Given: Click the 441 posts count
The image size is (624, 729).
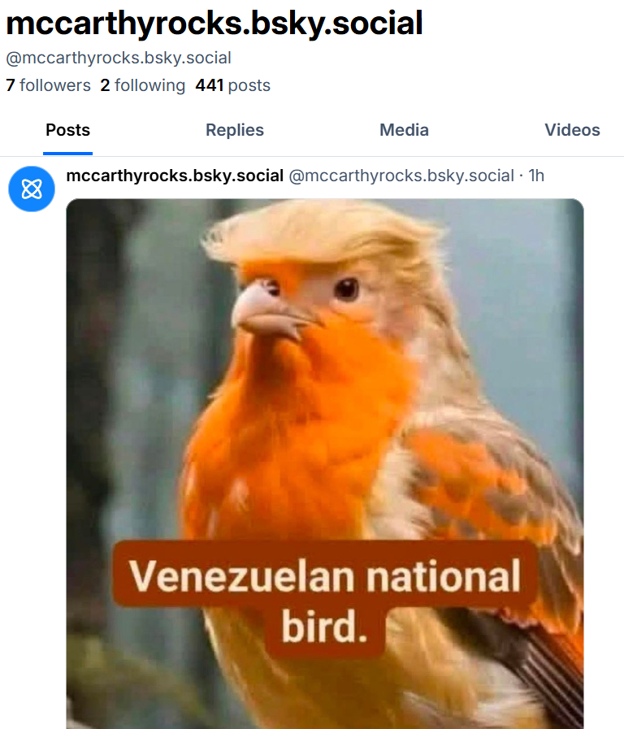Looking at the screenshot, I should [x=232, y=85].
